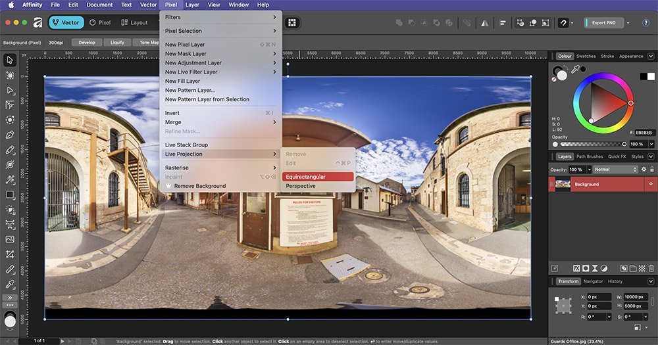Open the Layer menu in menu bar
This screenshot has height=345, width=658.
[192, 5]
